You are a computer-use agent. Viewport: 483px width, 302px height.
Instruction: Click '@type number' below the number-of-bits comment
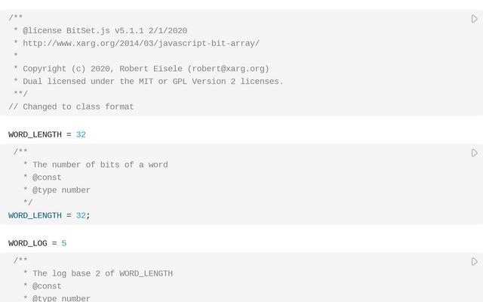point(61,190)
